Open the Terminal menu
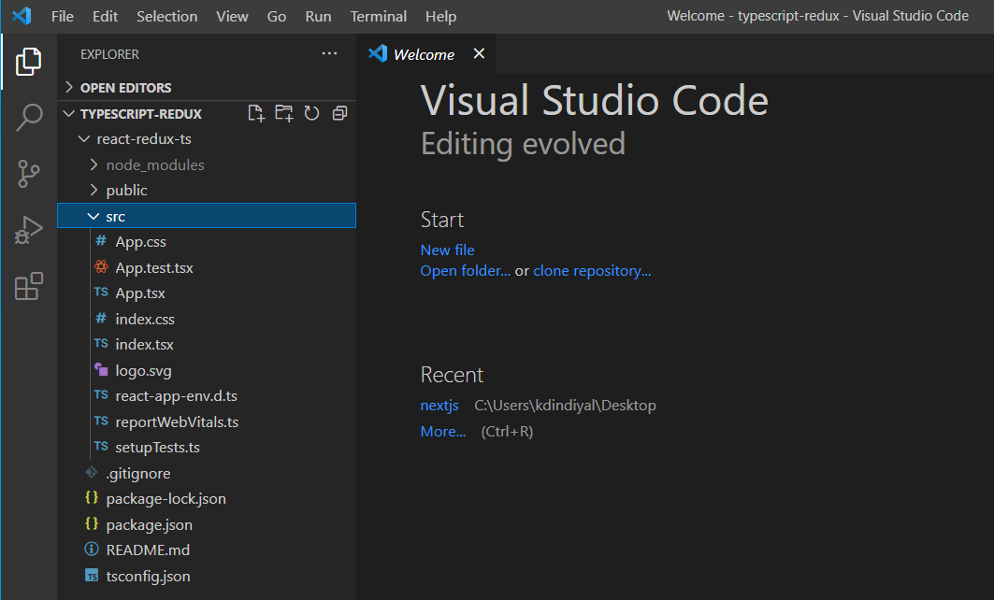Screen dimensions: 994x600 378,16
